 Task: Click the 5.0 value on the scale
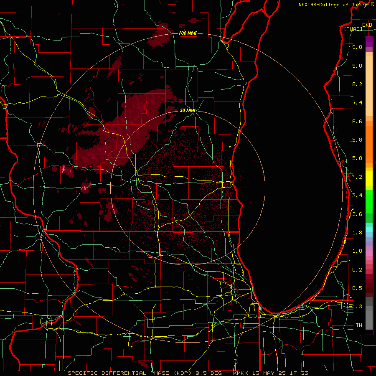pos(357,158)
